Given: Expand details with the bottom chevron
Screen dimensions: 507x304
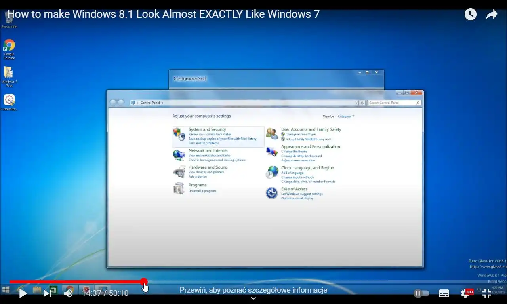Looking at the screenshot, I should 253,298.
